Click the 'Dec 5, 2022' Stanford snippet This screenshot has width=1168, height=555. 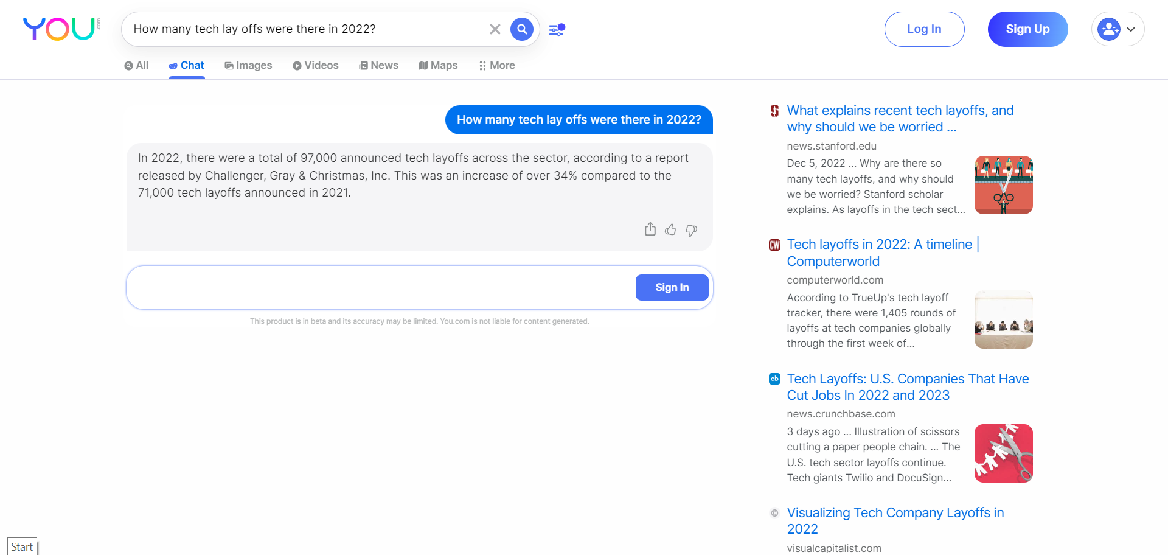click(x=876, y=186)
